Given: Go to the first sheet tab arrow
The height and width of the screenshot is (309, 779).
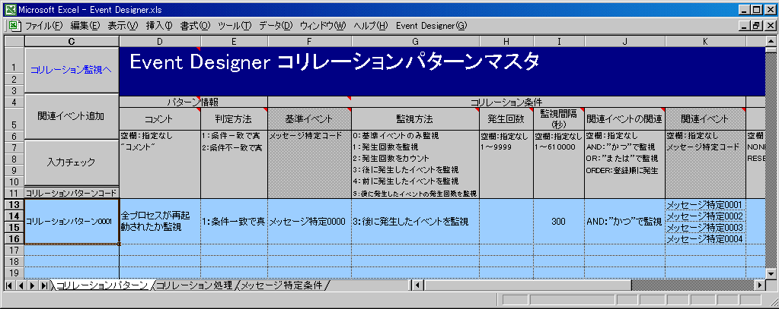Looking at the screenshot, I should coord(9,285).
